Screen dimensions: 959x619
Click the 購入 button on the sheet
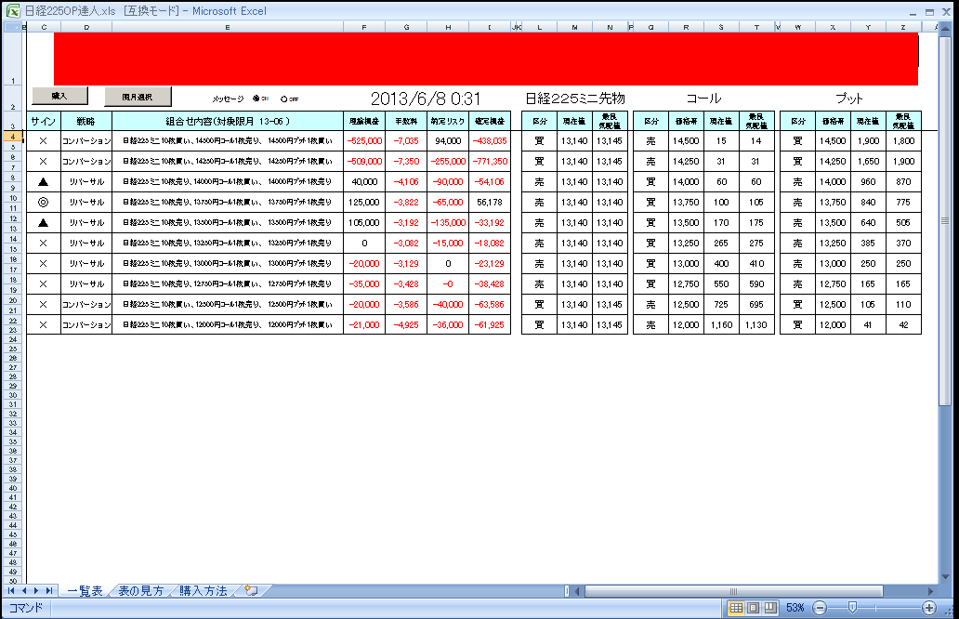click(x=59, y=96)
